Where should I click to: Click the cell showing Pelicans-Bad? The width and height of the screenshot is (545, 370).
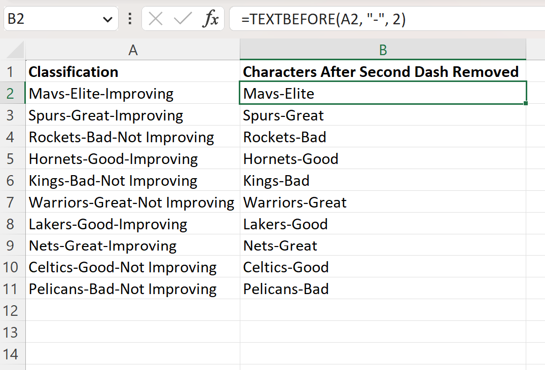(x=382, y=289)
